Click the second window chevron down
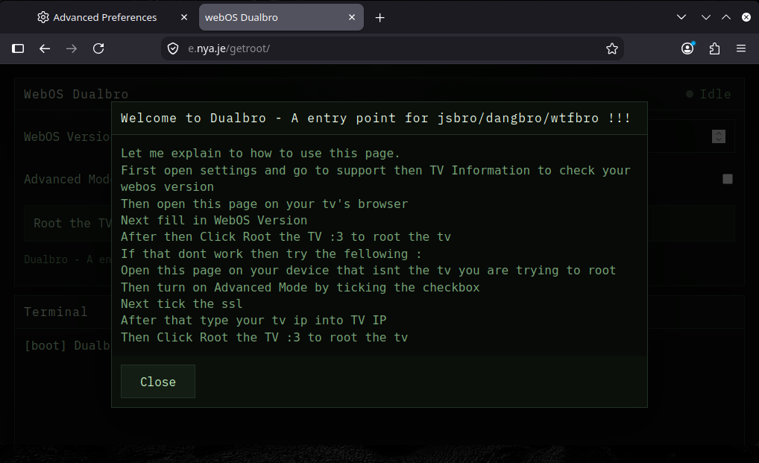This screenshot has width=759, height=463. click(706, 17)
